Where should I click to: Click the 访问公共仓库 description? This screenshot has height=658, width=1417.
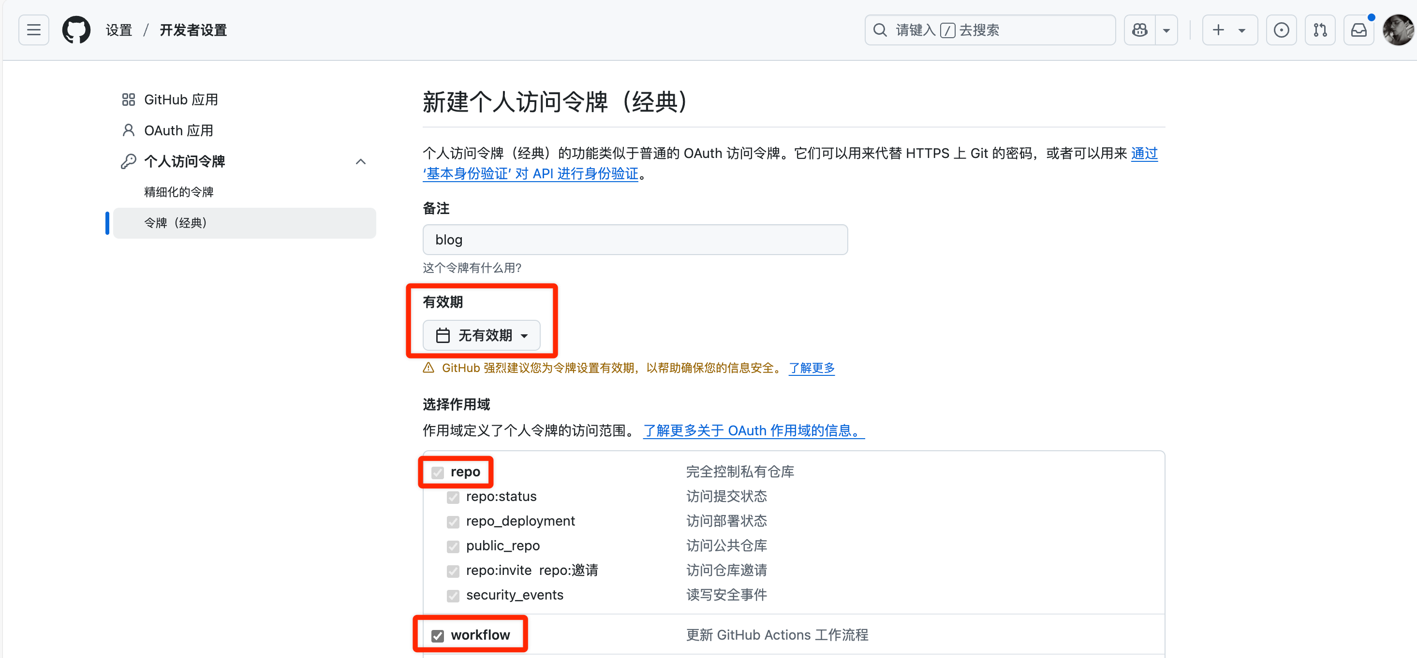pyautogui.click(x=726, y=545)
